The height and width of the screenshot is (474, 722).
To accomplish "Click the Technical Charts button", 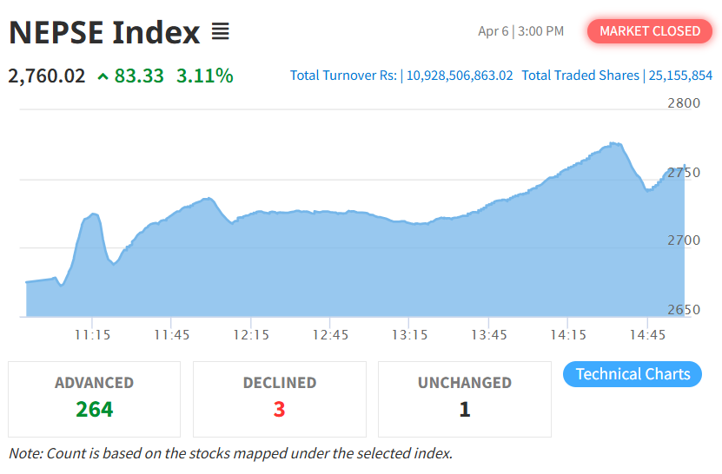I will [x=633, y=374].
